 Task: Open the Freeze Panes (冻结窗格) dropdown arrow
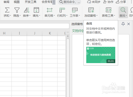97,16
